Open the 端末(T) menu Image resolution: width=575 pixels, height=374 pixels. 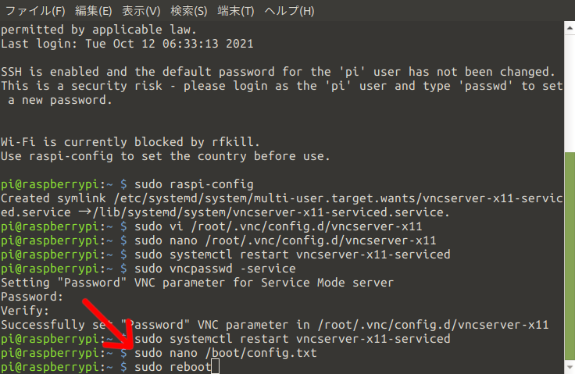tap(236, 11)
